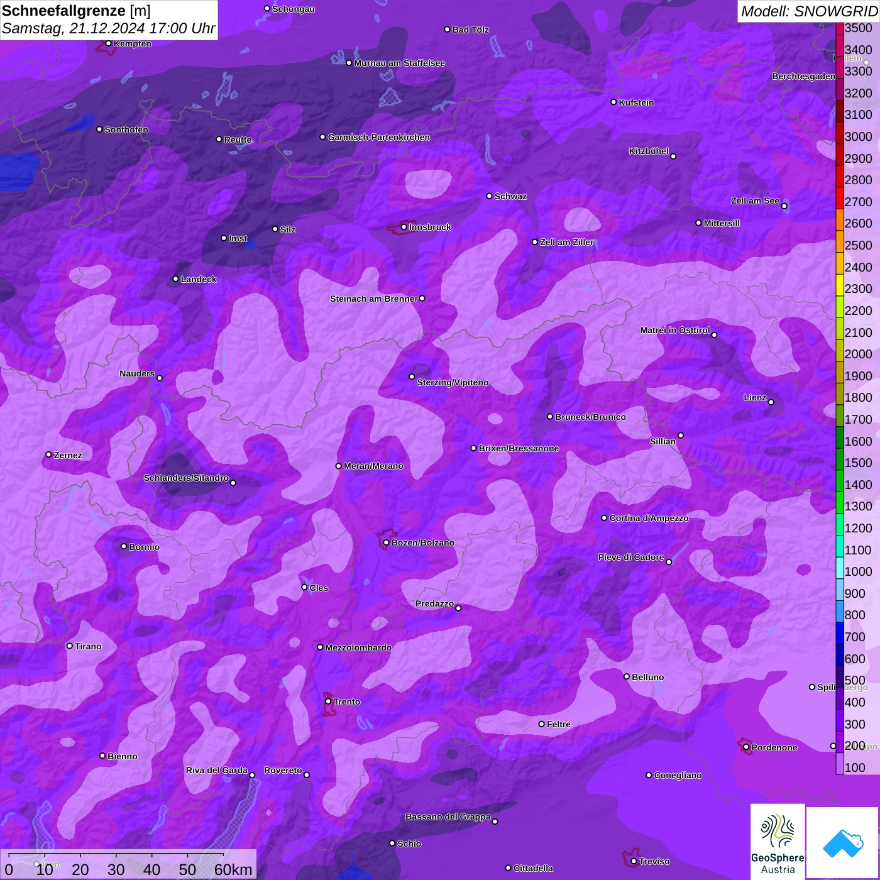Viewport: 880px width, 880px height.
Task: Click the Pieve di Cadore label
Action: (x=631, y=557)
